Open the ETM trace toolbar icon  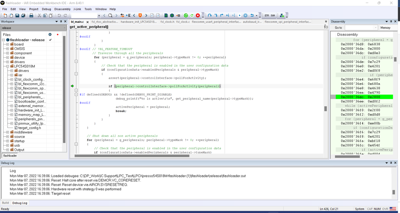[x=267, y=16]
